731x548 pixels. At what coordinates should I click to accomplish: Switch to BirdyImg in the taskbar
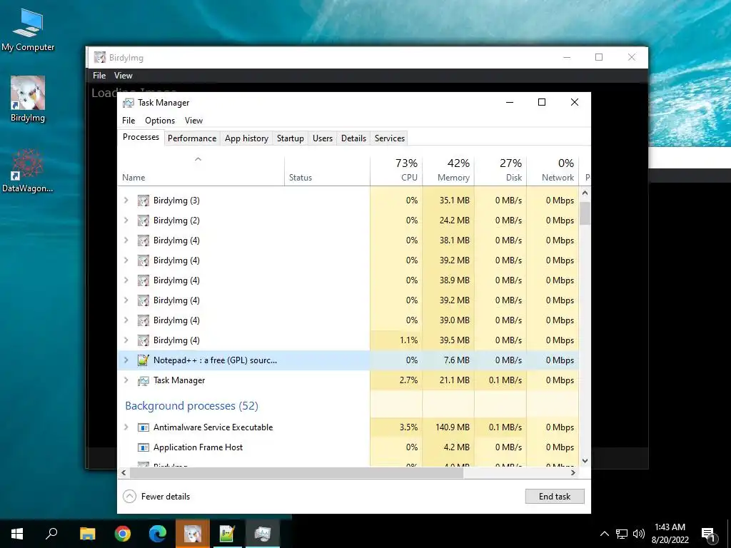click(193, 534)
